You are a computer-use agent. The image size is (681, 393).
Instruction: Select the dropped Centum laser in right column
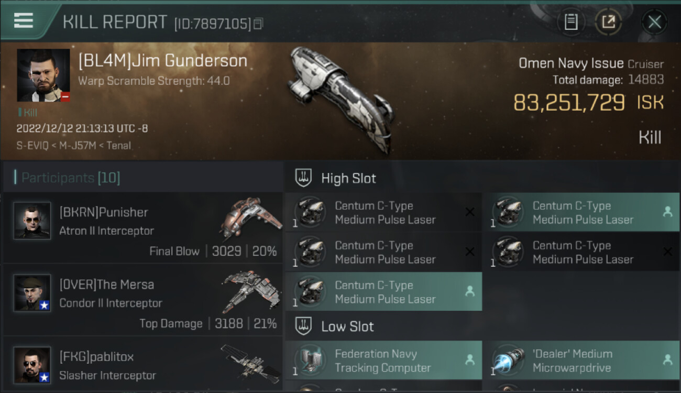[x=581, y=212]
